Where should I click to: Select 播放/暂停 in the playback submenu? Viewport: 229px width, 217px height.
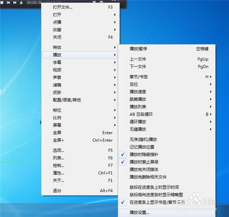138,49
